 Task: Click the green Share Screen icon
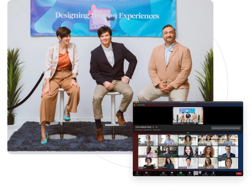[x=181, y=173]
